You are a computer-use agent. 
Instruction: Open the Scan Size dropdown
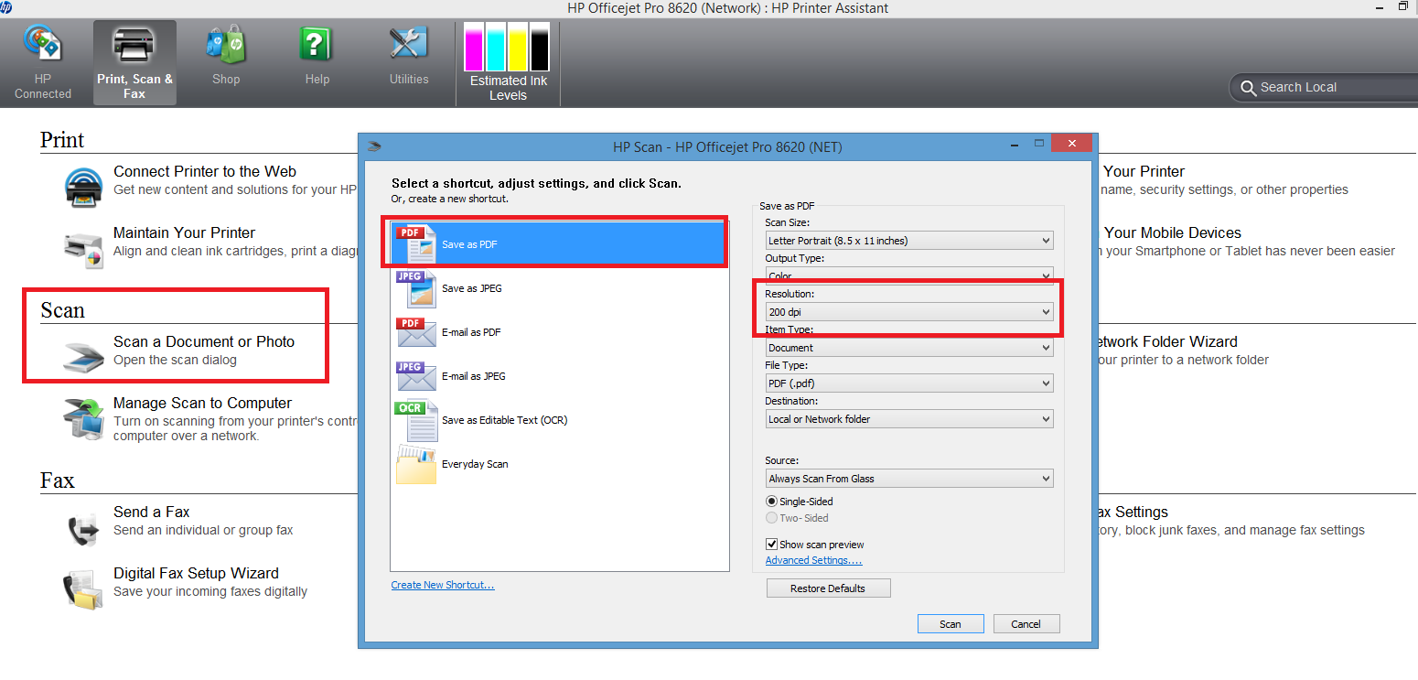(909, 241)
